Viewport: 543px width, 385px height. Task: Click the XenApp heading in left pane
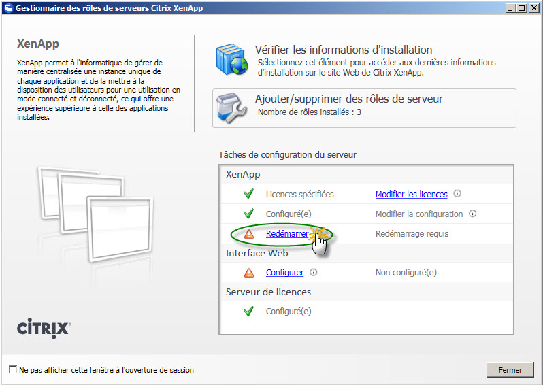pos(38,44)
